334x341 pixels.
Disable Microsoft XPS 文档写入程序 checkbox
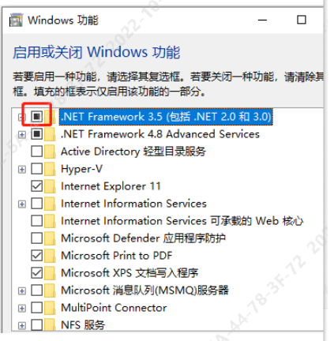[x=36, y=273]
